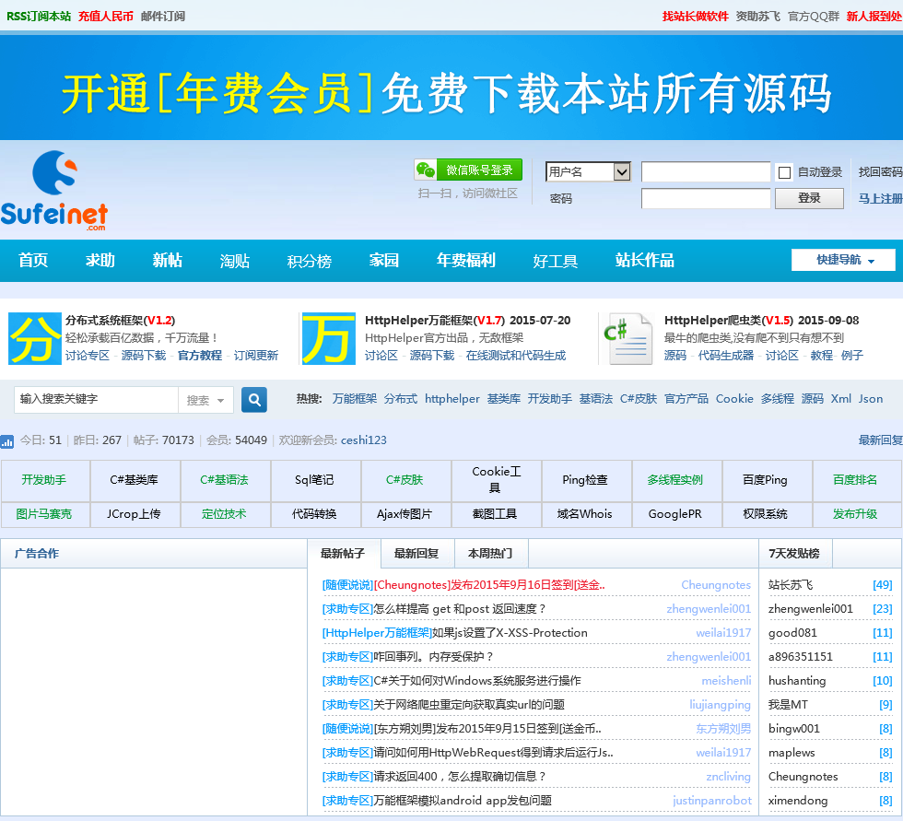
Task: Switch to the 最新回复 tab
Action: (x=416, y=553)
